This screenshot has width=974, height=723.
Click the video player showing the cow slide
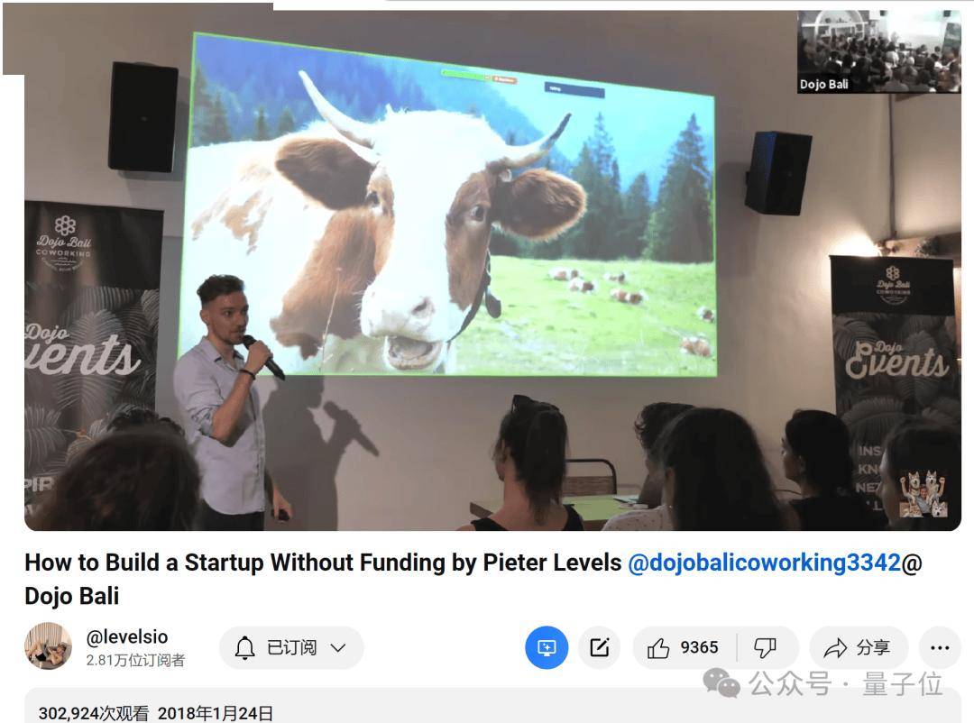coord(492,270)
